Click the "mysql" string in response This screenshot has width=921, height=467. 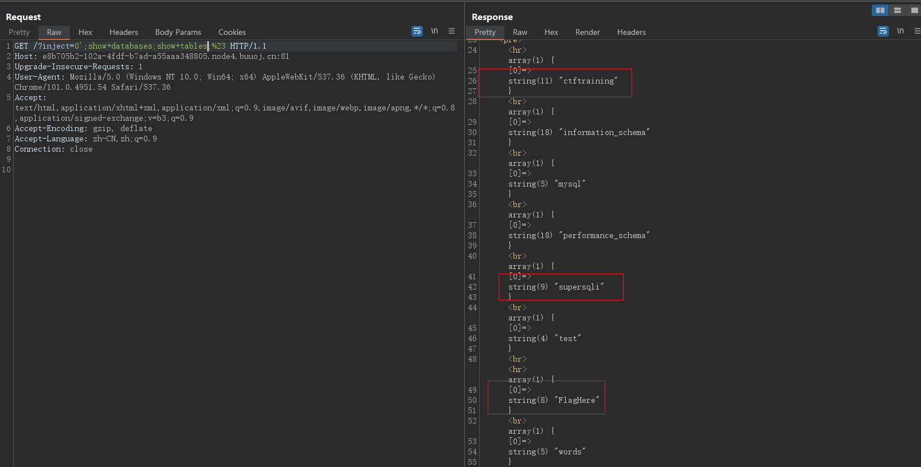pos(570,184)
